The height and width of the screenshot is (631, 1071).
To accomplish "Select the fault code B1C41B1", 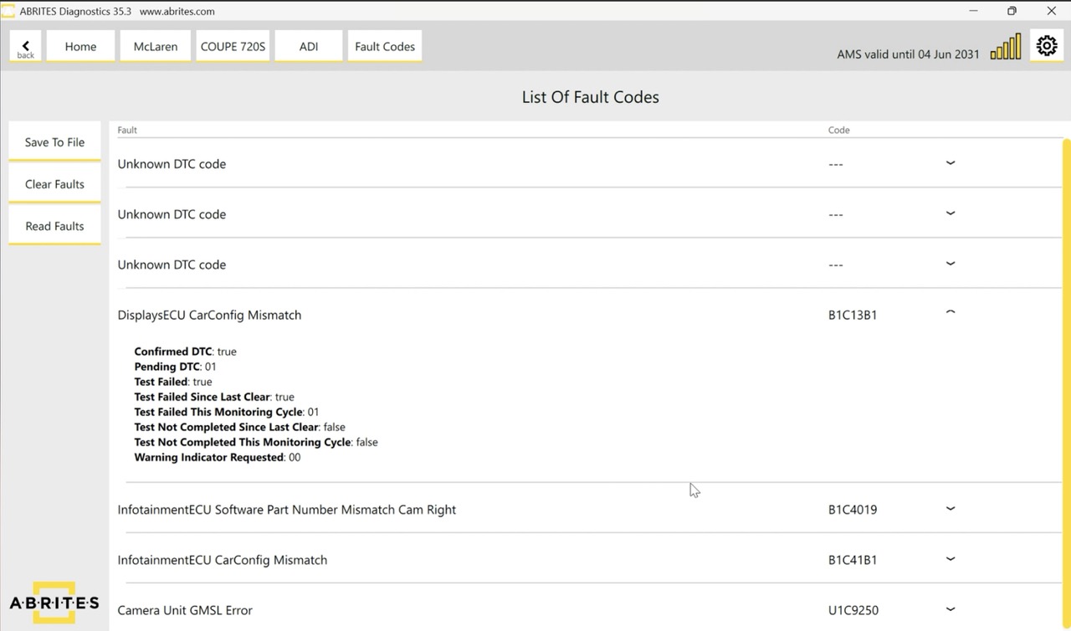I will (x=853, y=560).
